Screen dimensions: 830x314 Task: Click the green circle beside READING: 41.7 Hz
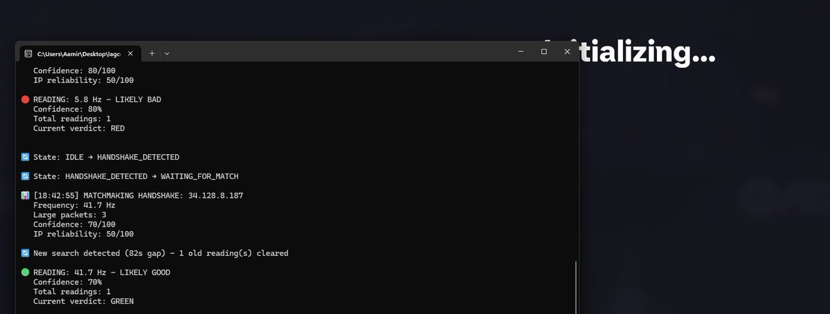tap(25, 273)
